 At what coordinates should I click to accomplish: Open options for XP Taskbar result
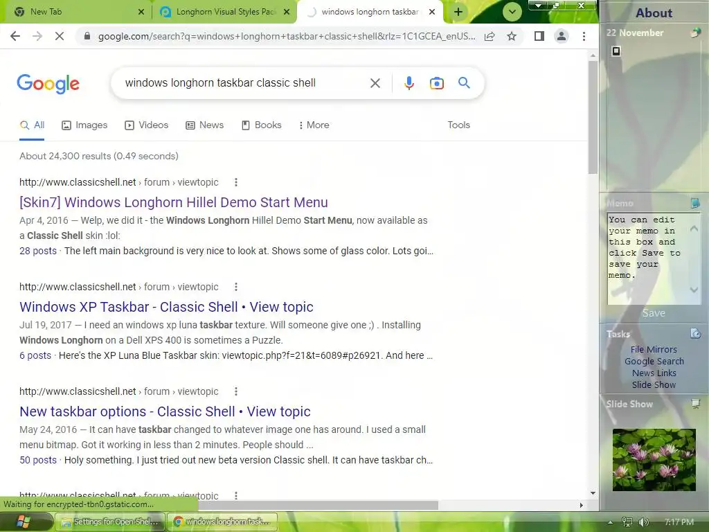(x=235, y=287)
